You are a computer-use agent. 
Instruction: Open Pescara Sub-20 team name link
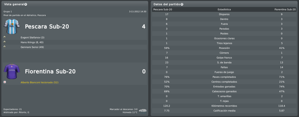(x=47, y=27)
